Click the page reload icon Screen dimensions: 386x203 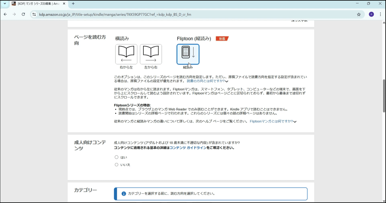tap(23, 14)
